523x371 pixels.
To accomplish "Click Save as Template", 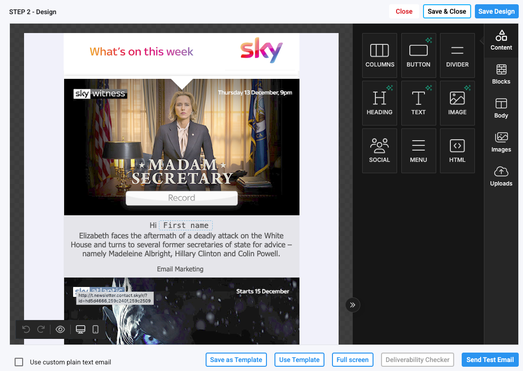I will [x=236, y=360].
